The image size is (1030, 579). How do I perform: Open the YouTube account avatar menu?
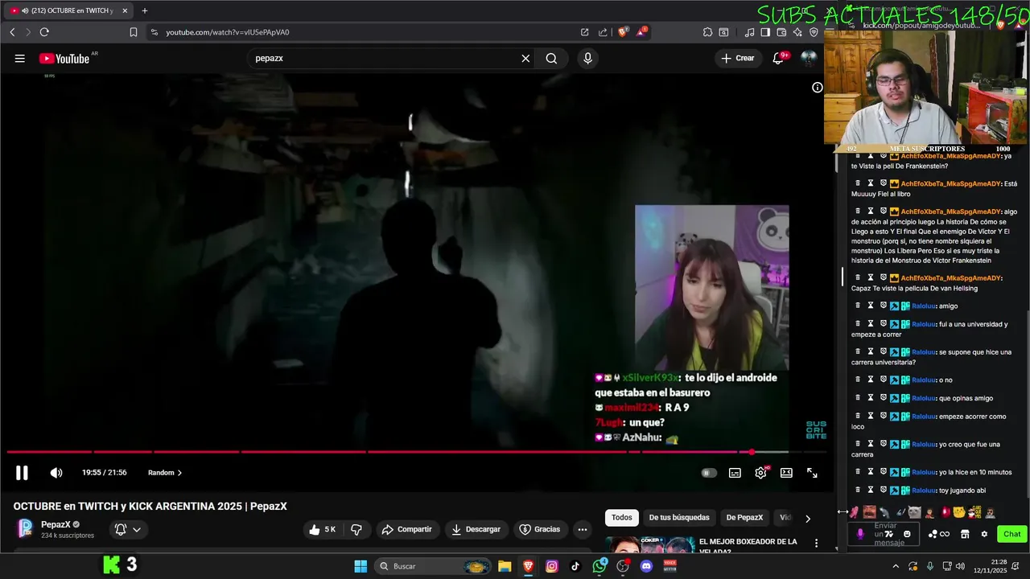click(x=809, y=58)
